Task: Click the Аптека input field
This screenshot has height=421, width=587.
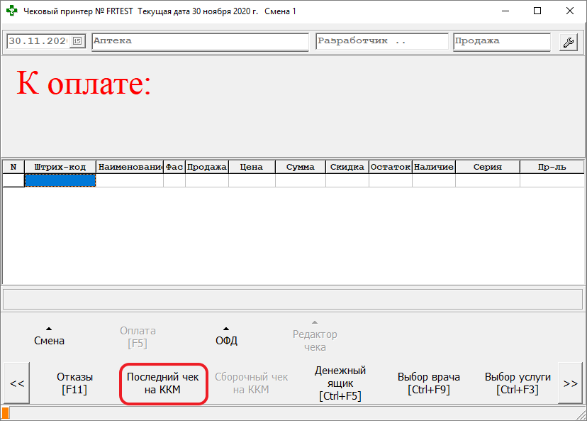Action: (200, 41)
